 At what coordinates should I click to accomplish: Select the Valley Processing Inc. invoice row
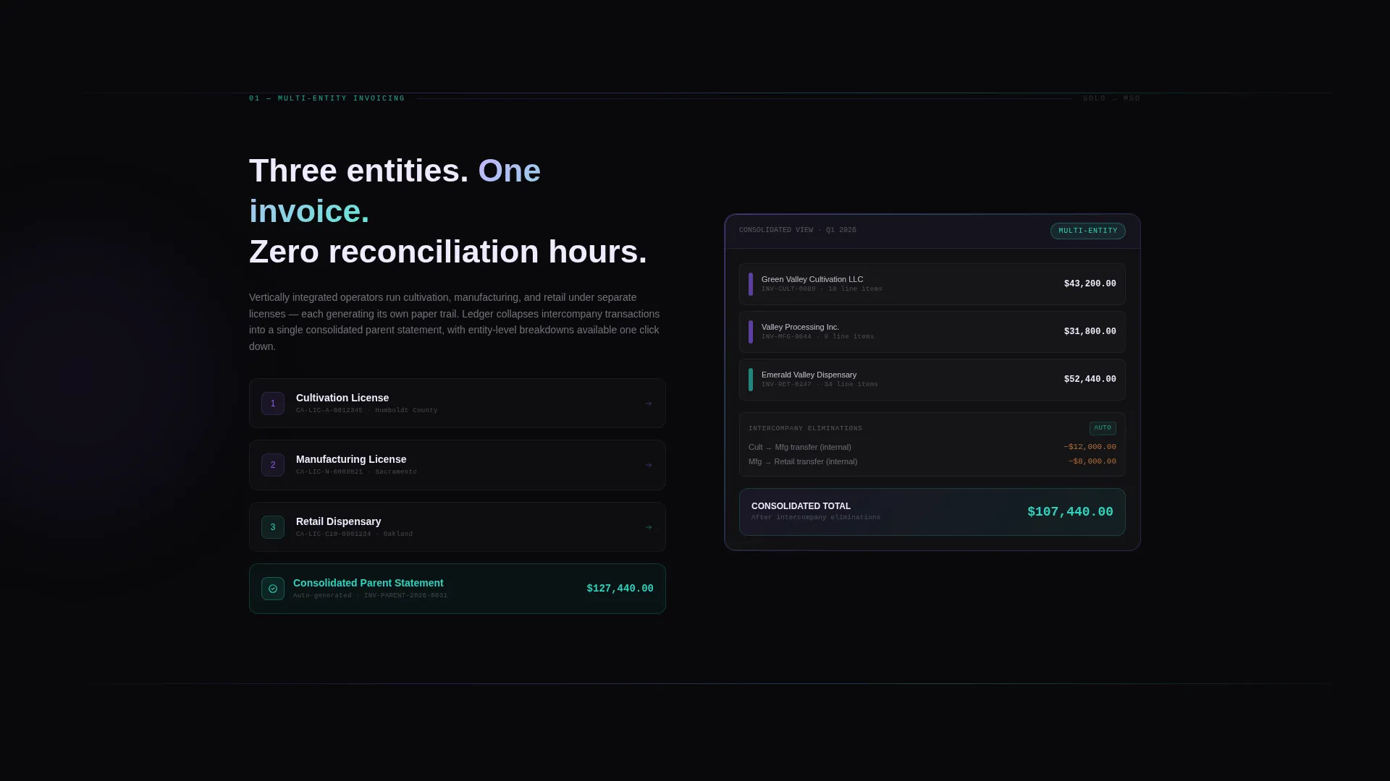932,332
